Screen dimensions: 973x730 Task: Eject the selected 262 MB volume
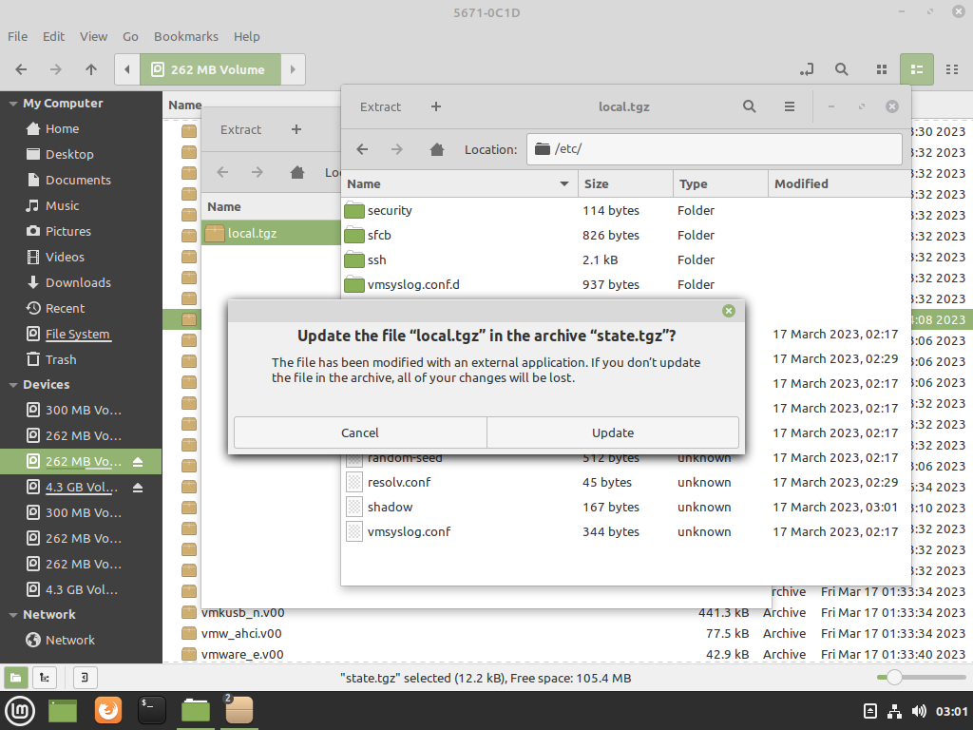(138, 462)
